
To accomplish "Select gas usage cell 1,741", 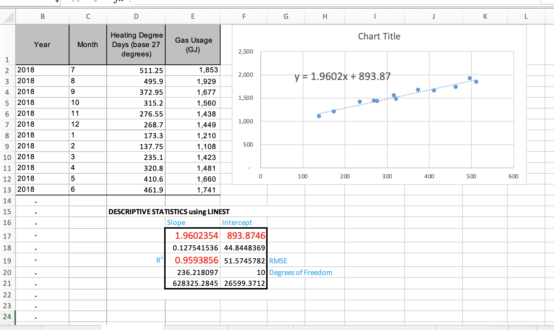I will pos(193,190).
